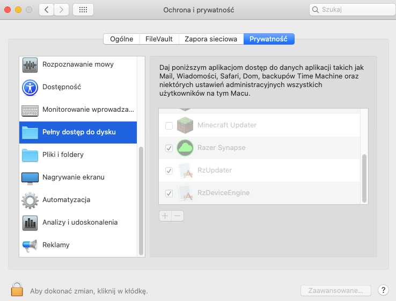
Task: Select the Dostępność label
Action: 62,87
